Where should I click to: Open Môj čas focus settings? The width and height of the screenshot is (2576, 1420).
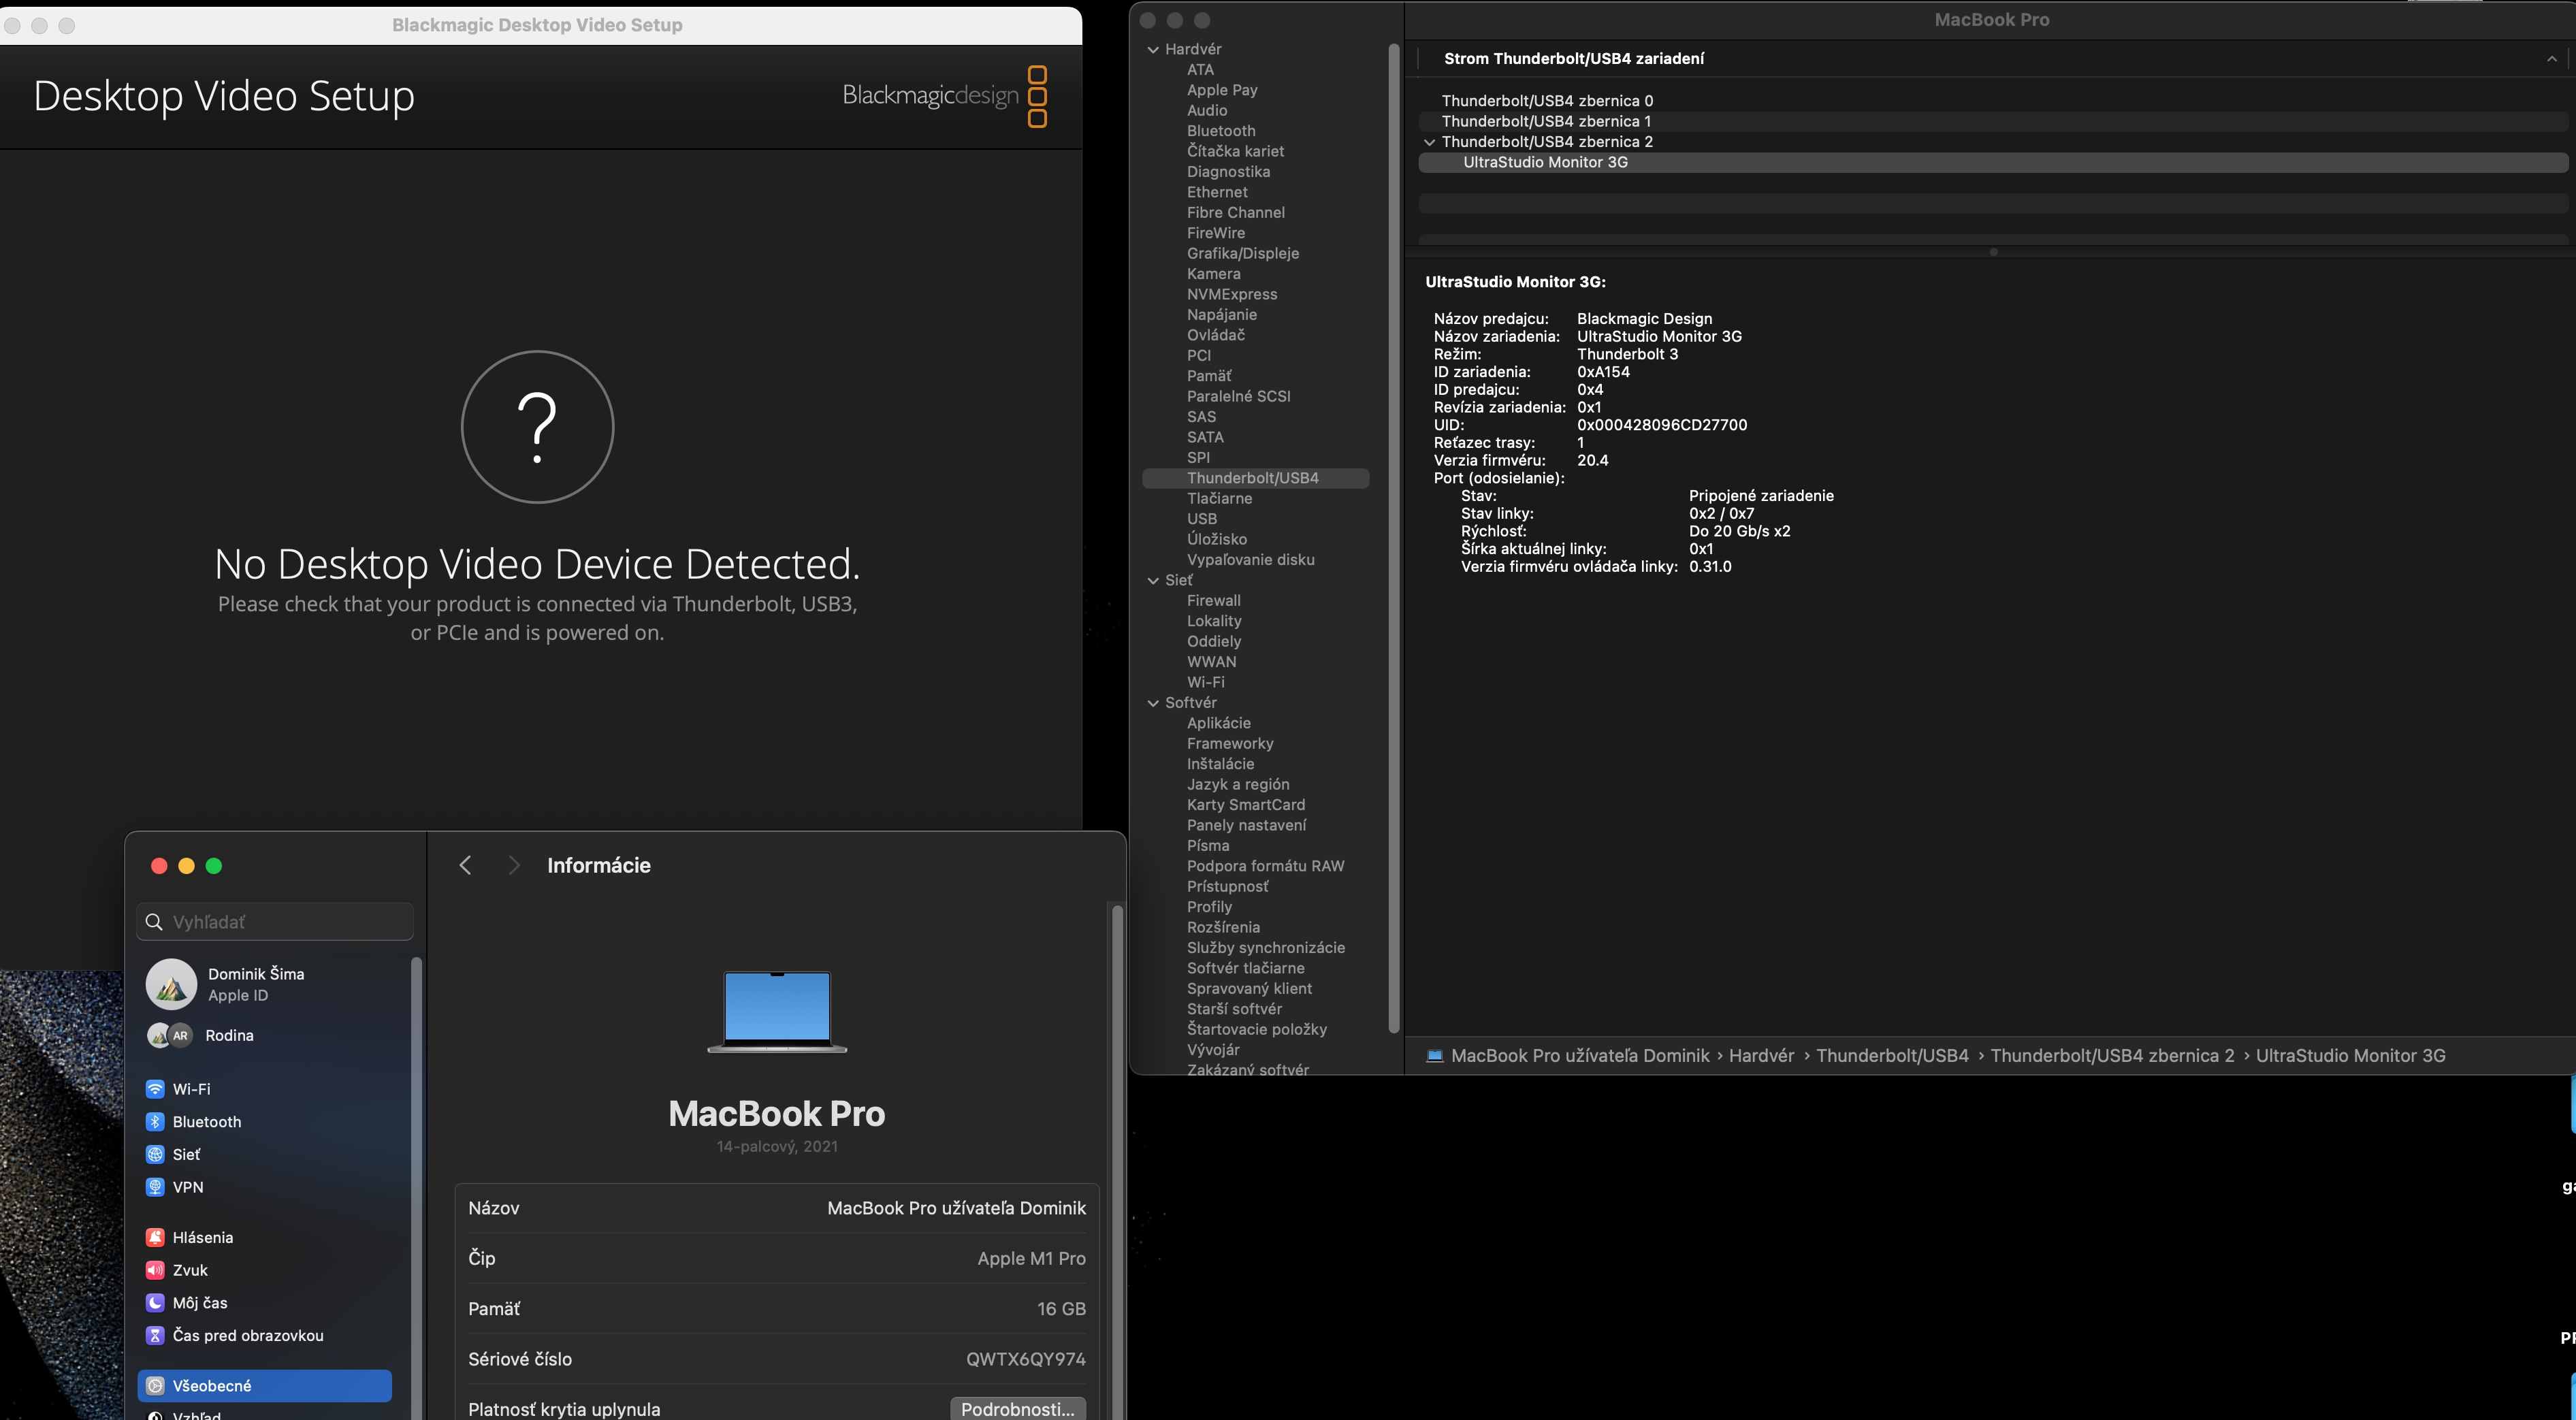coord(199,1303)
